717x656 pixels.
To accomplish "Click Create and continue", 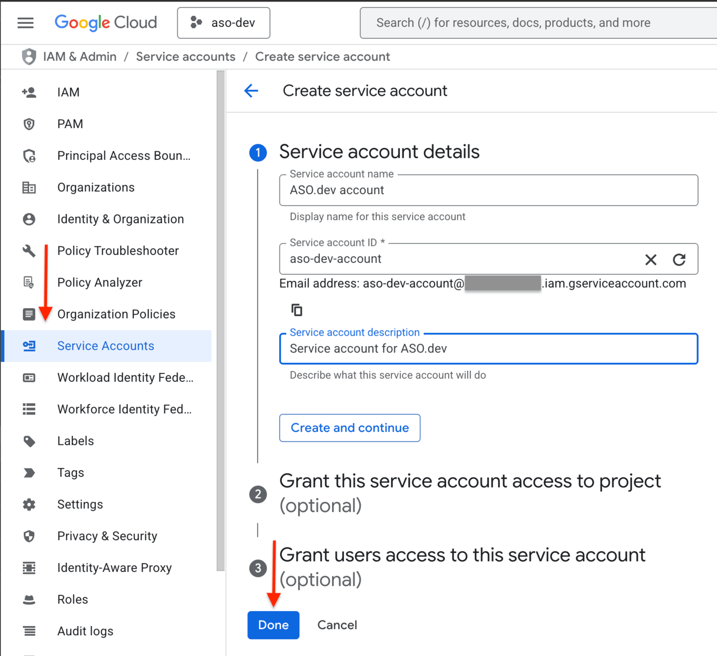I will point(349,428).
